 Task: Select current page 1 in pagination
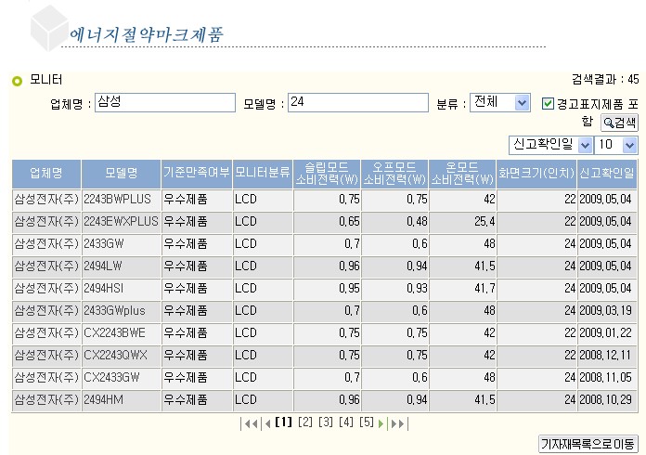click(283, 422)
